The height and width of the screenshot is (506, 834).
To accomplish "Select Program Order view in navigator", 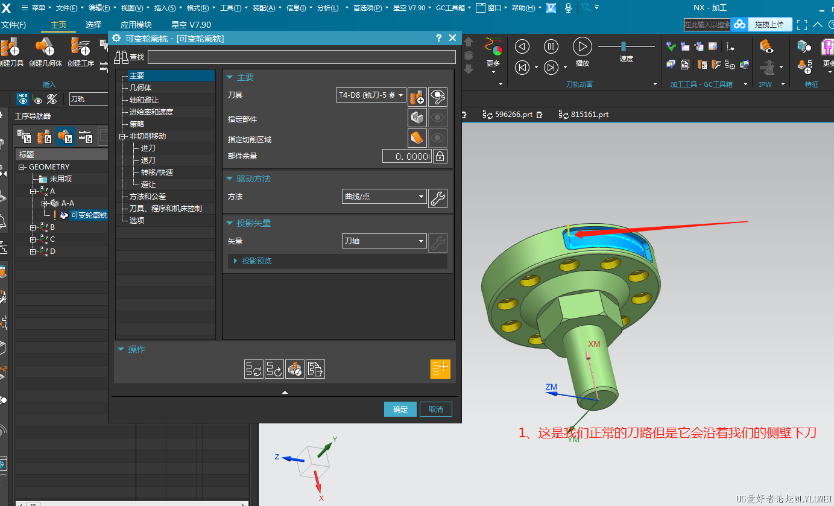I will [25, 137].
